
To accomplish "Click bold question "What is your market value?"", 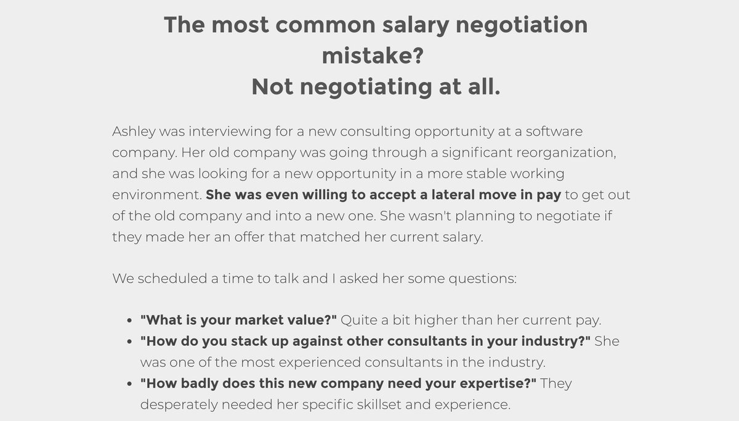I will [x=238, y=321].
